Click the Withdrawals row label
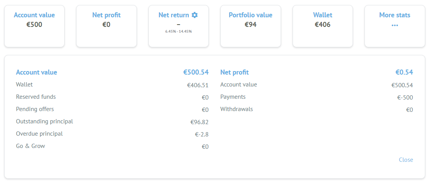This screenshot has width=431, height=186. coord(236,109)
